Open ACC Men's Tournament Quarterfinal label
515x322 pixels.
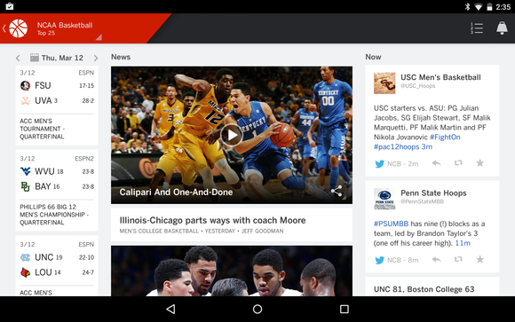tap(42, 129)
